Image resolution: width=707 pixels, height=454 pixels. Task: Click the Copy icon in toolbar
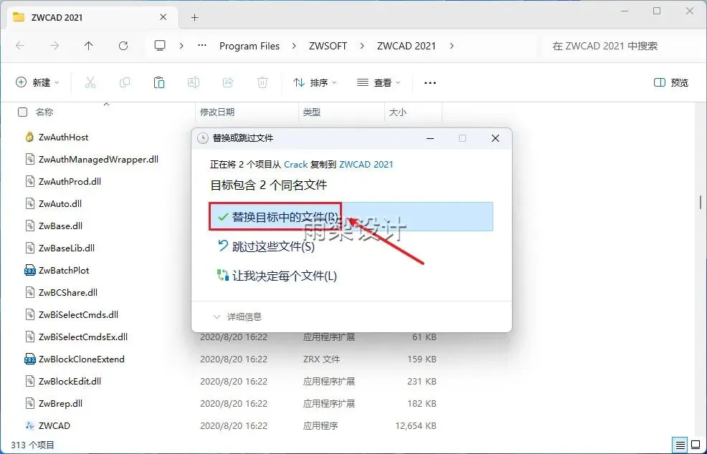(125, 82)
